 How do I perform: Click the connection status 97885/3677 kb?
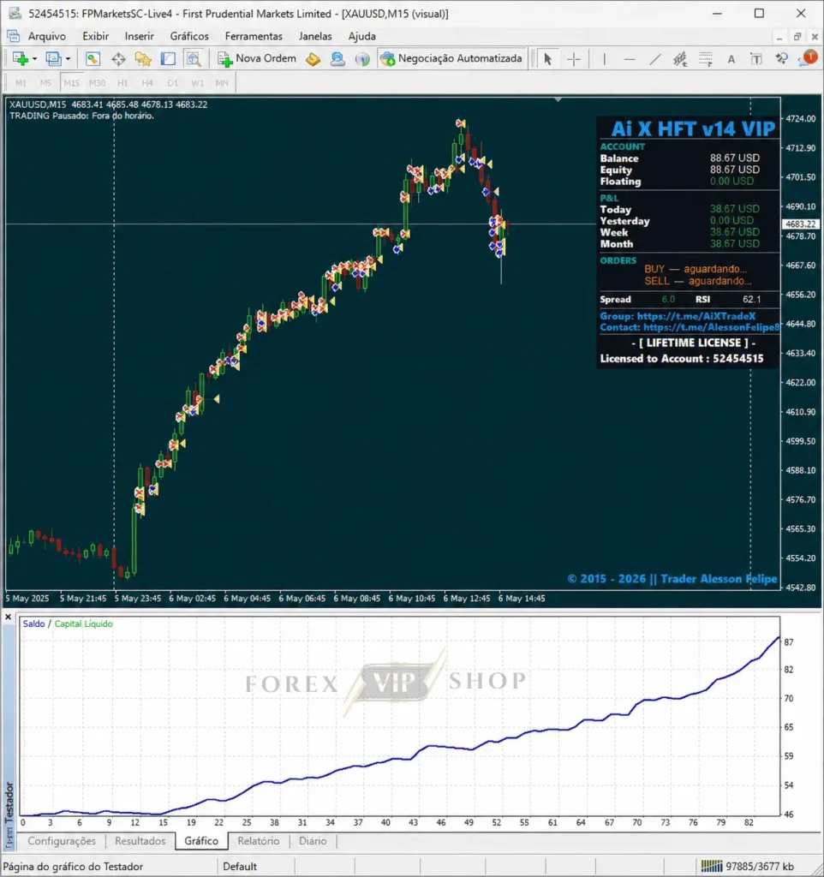coord(748,867)
